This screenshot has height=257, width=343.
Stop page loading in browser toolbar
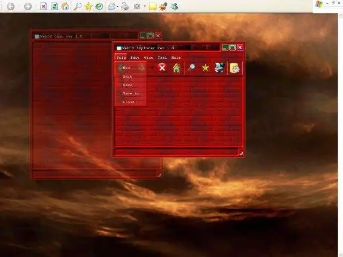pyautogui.click(x=44, y=6)
